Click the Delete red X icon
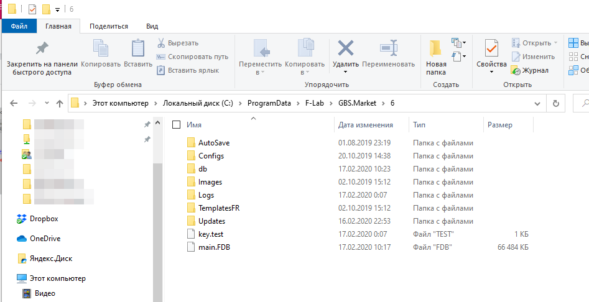This screenshot has height=302, width=589. (345, 48)
